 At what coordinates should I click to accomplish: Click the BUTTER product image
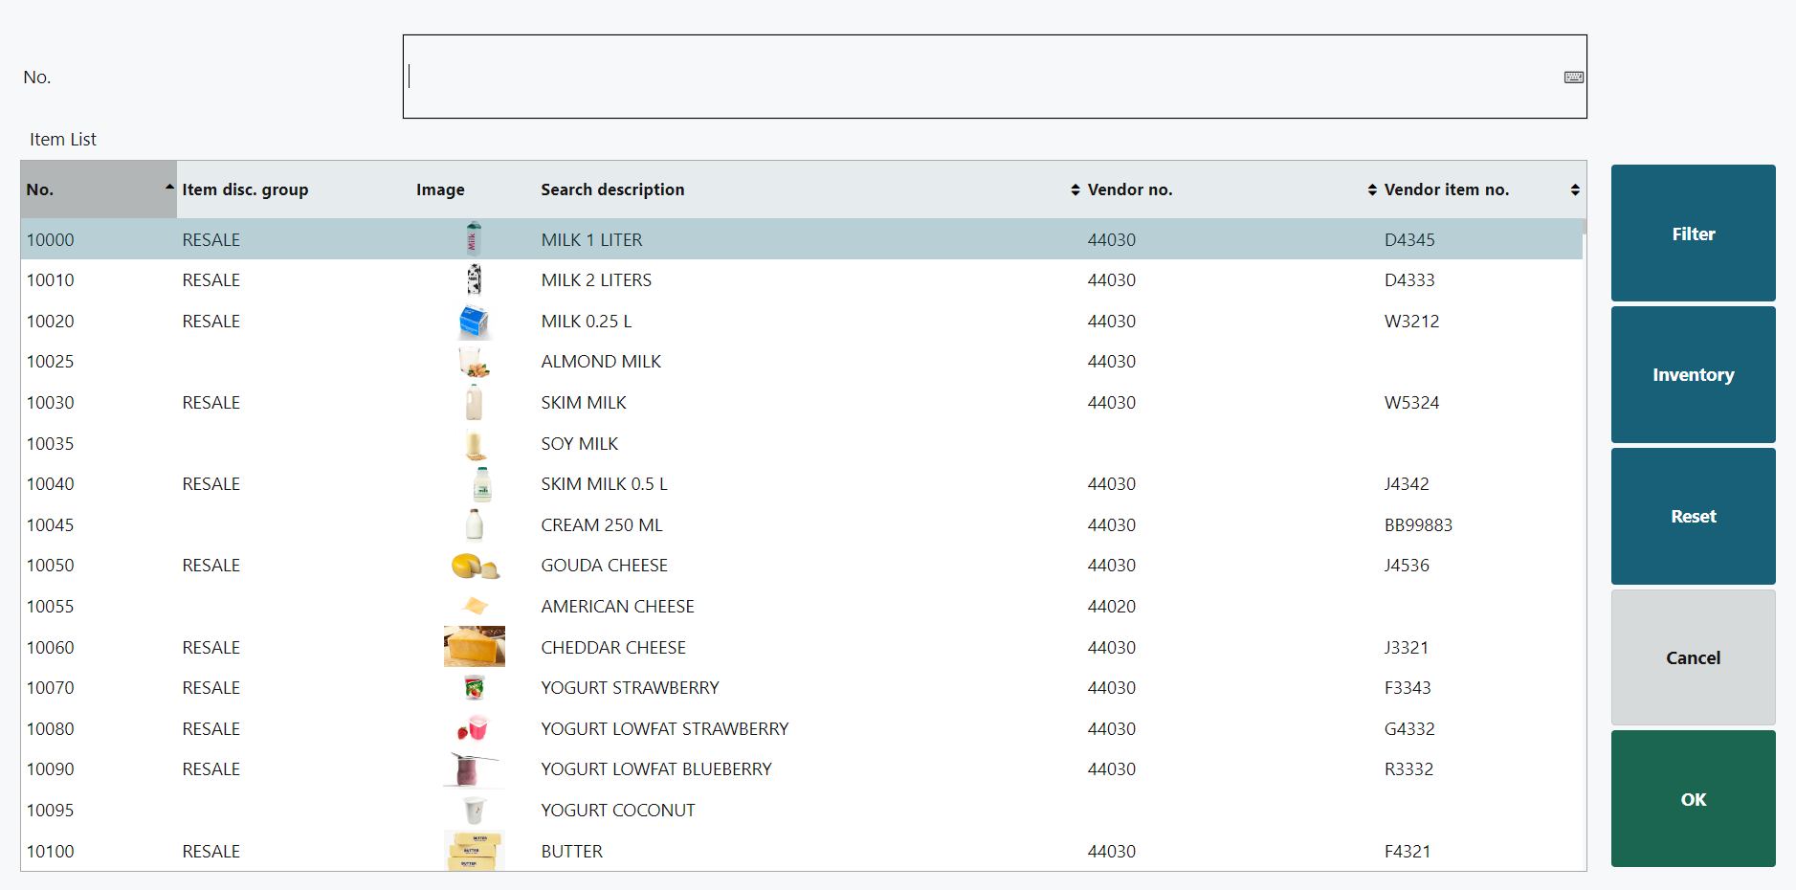click(x=475, y=851)
